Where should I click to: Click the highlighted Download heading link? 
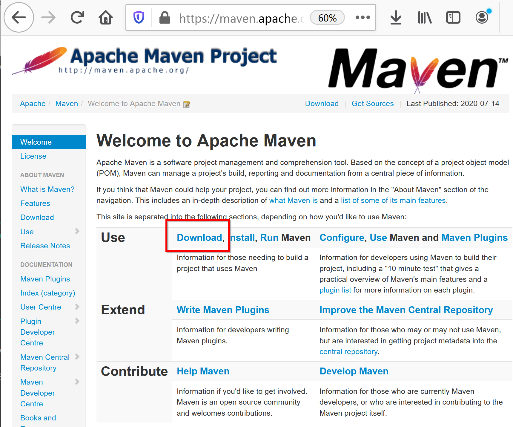tap(199, 238)
